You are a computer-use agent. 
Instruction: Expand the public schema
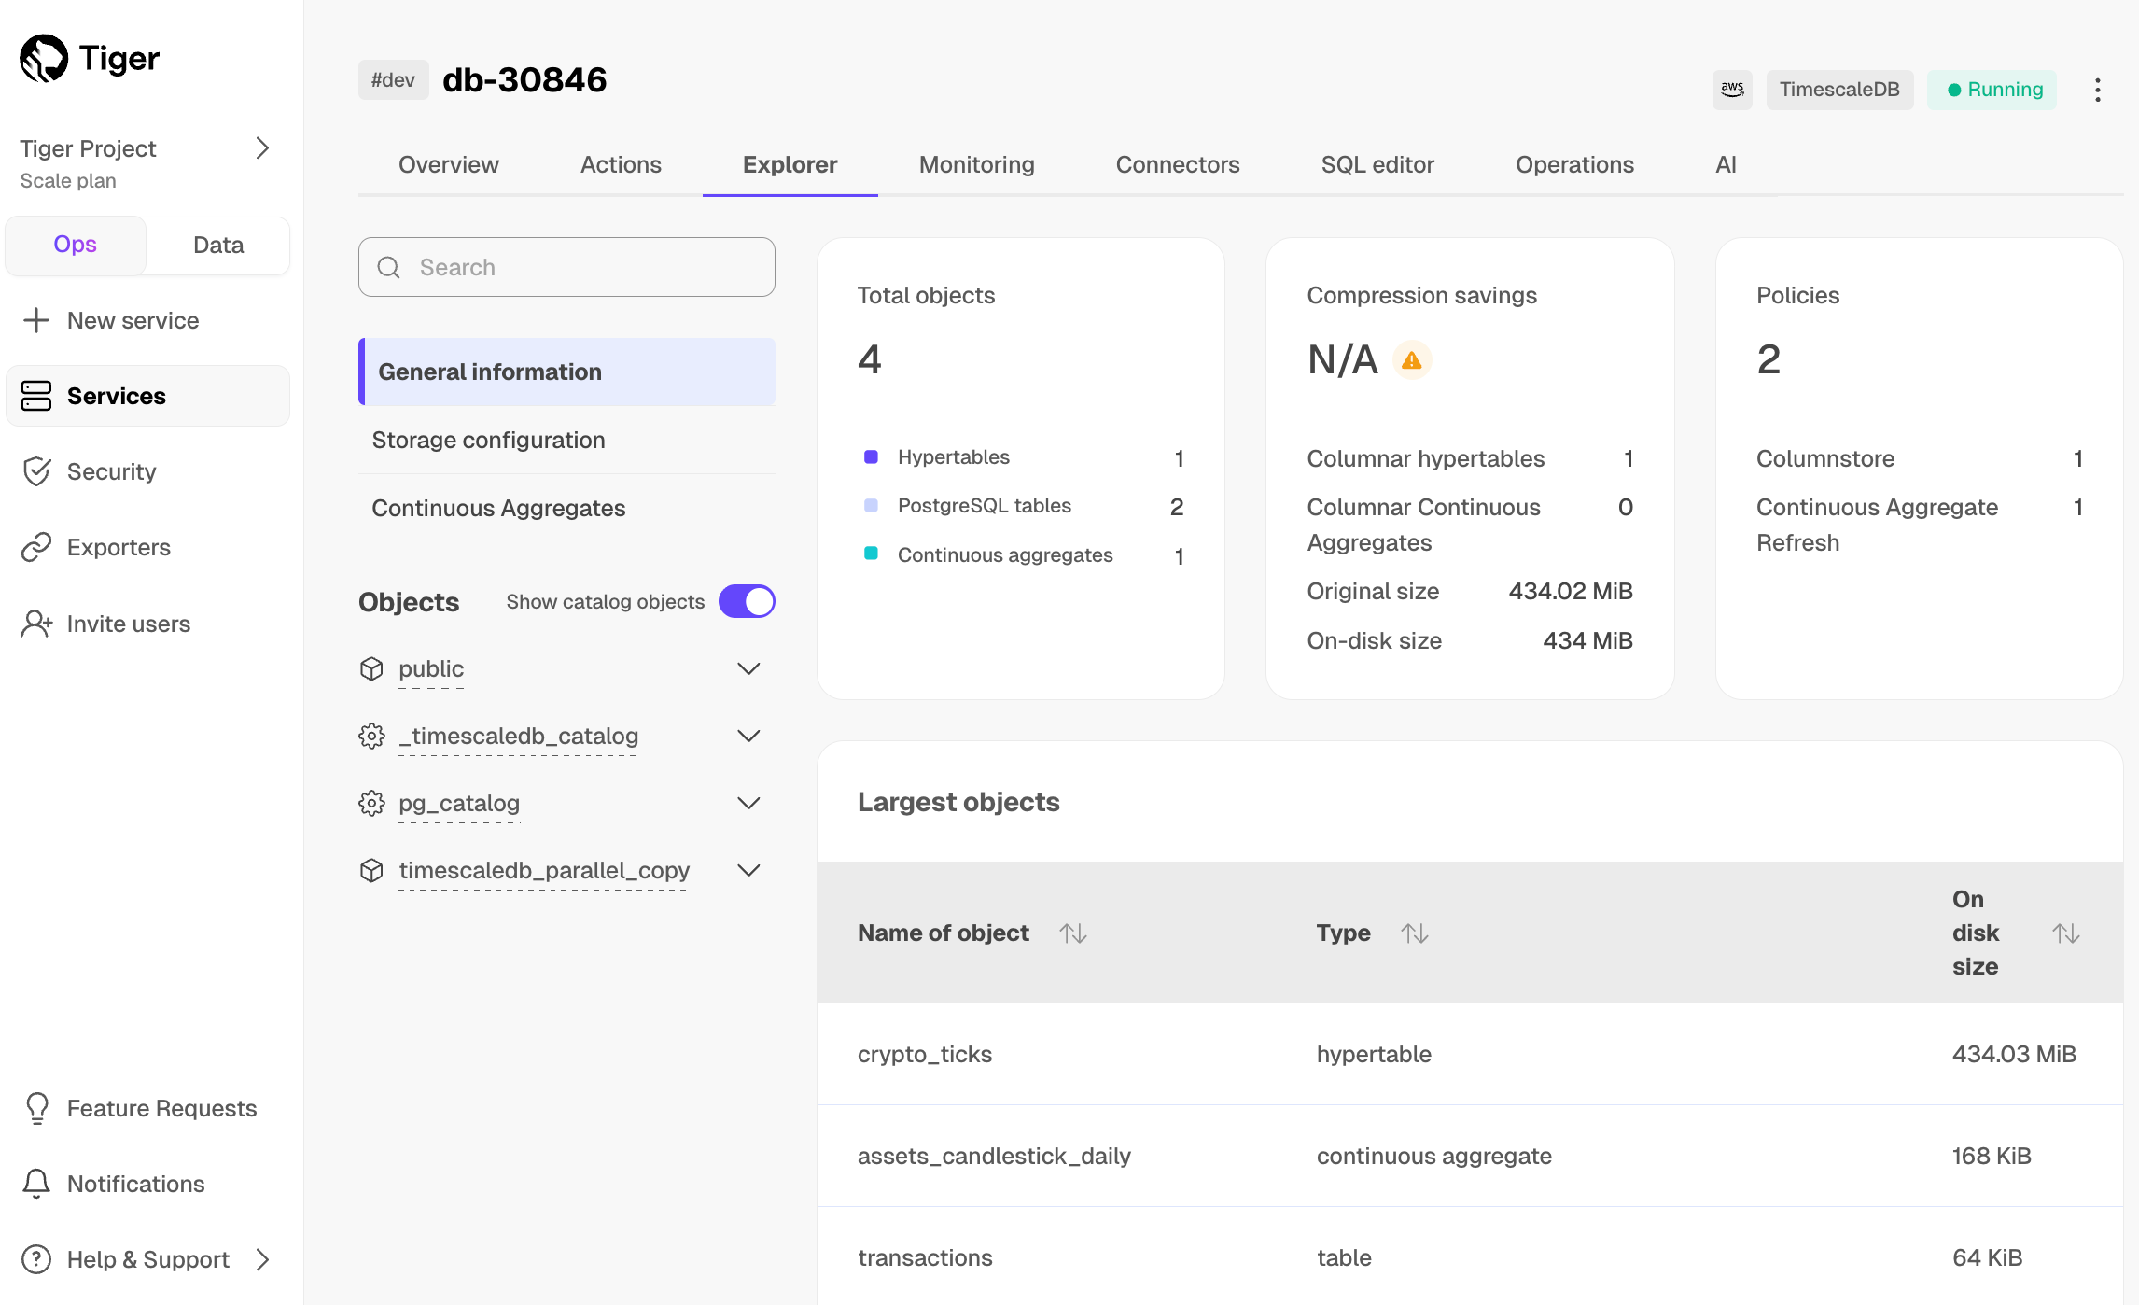tap(748, 668)
